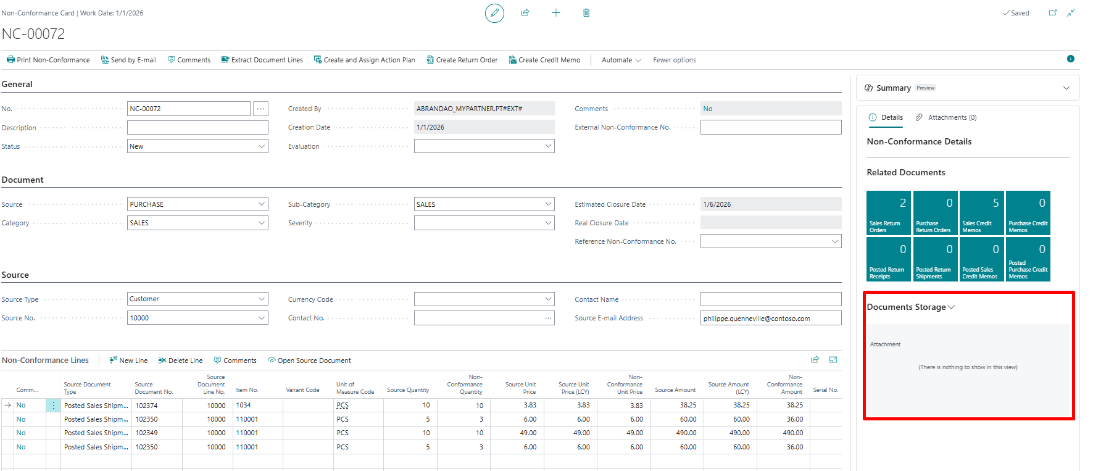1093x471 pixels.
Task: Click Create Return Order
Action: coord(462,60)
